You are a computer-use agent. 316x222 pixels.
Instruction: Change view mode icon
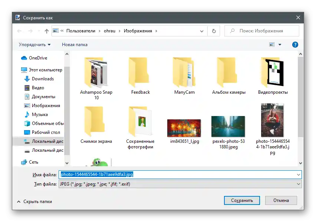[x=272, y=45]
